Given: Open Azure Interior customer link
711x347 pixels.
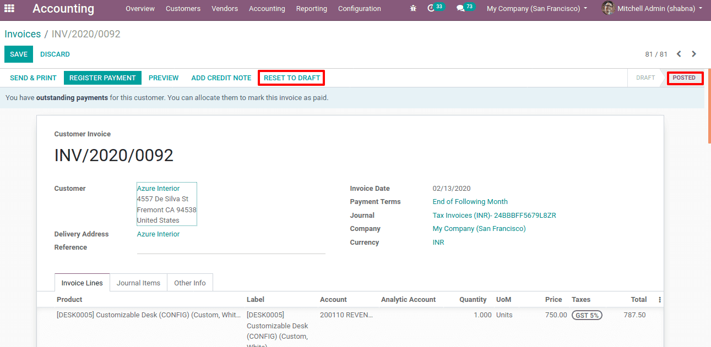Looking at the screenshot, I should pos(158,189).
